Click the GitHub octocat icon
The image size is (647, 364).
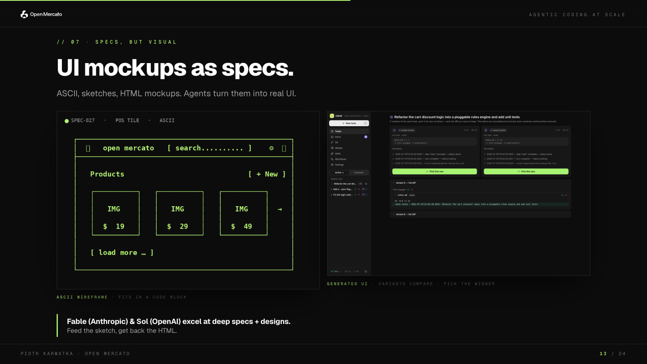[x=332, y=148]
